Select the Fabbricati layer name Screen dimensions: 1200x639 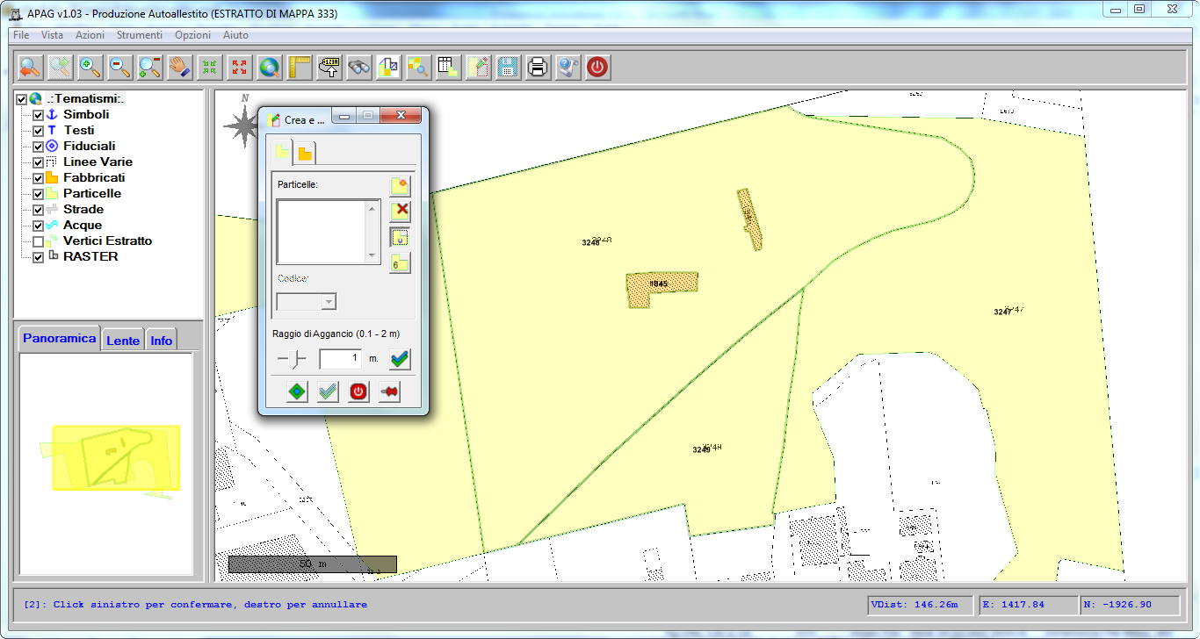94,178
